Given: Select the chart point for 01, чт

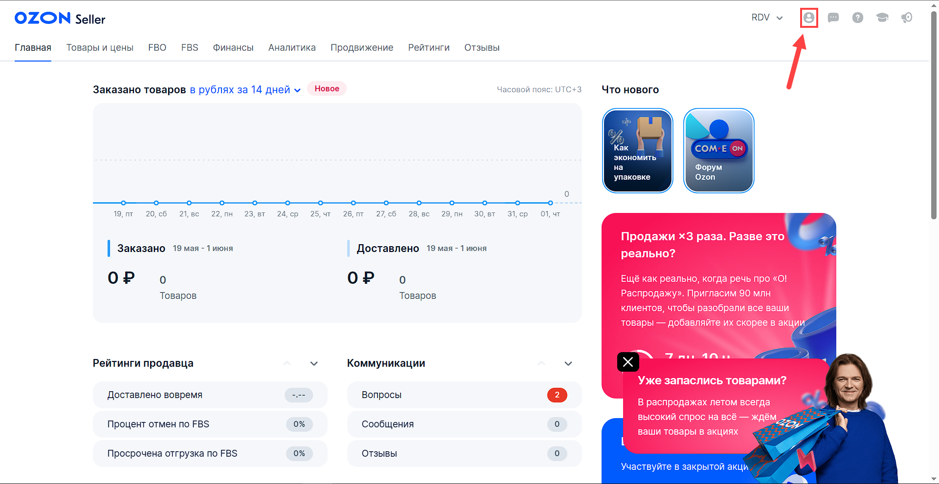Looking at the screenshot, I should (550, 203).
